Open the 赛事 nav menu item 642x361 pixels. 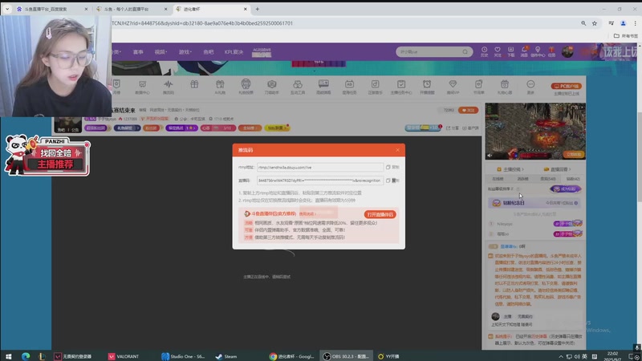pyautogui.click(x=138, y=52)
